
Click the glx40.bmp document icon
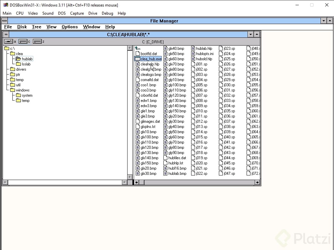pyautogui.click(x=165, y=48)
